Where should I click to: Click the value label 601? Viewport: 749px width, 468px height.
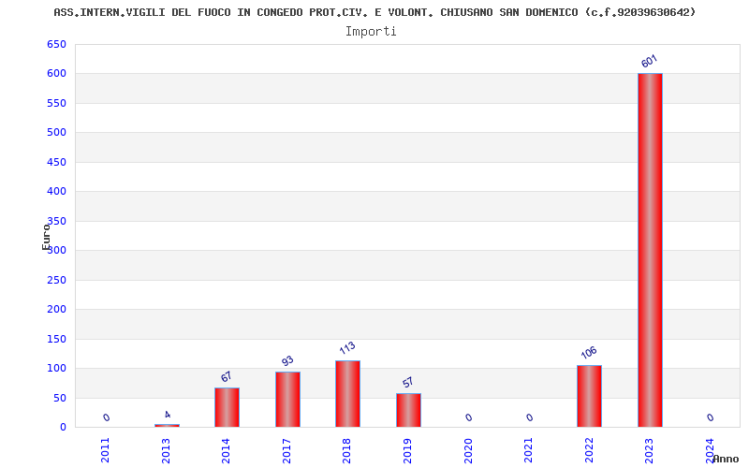point(649,61)
